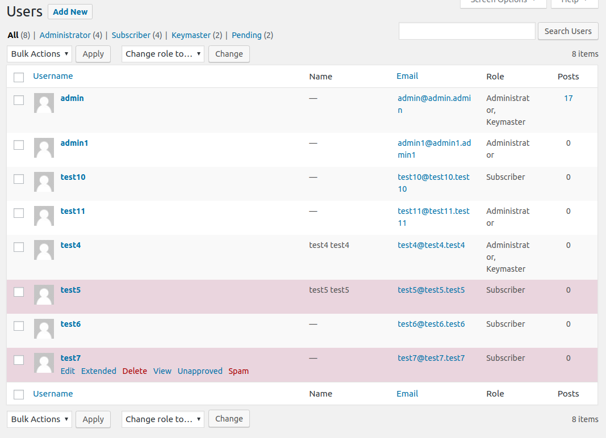Check the select-all users checkbox
Viewport: 606px width, 438px height.
(x=18, y=77)
